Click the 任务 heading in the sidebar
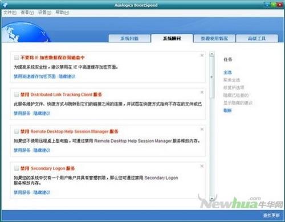285x222 pixels. (x=227, y=59)
